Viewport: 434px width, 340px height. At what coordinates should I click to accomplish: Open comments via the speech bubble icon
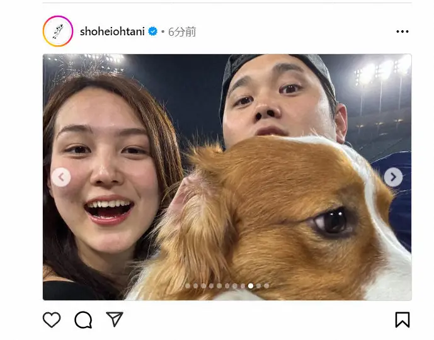[x=83, y=320]
